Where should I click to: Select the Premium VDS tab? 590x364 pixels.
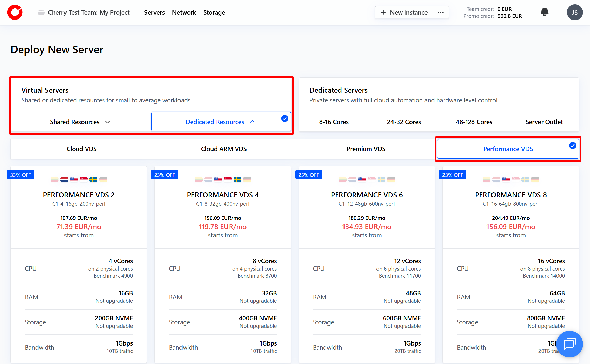[366, 149]
